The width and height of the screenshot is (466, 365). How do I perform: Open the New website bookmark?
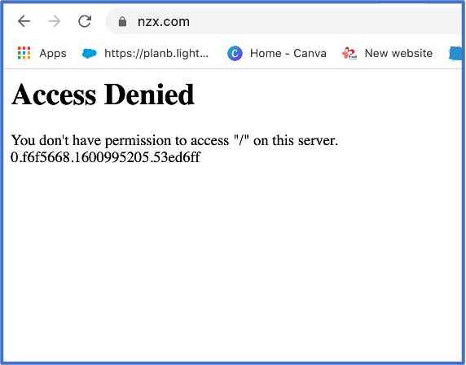(x=398, y=54)
